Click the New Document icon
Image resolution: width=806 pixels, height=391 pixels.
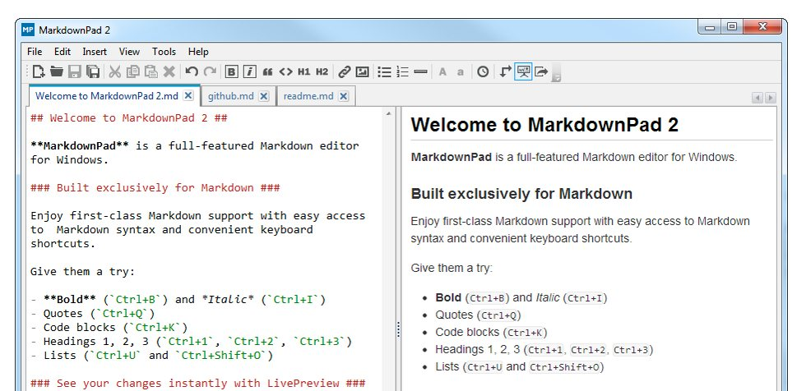(39, 71)
